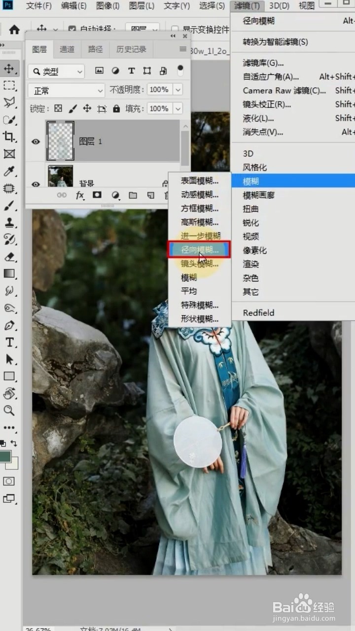Select the Rectangle shape tool

point(9,376)
